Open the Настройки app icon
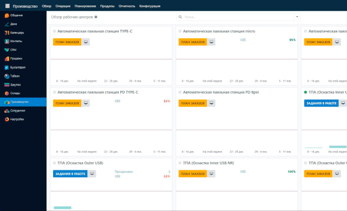 coord(7,119)
